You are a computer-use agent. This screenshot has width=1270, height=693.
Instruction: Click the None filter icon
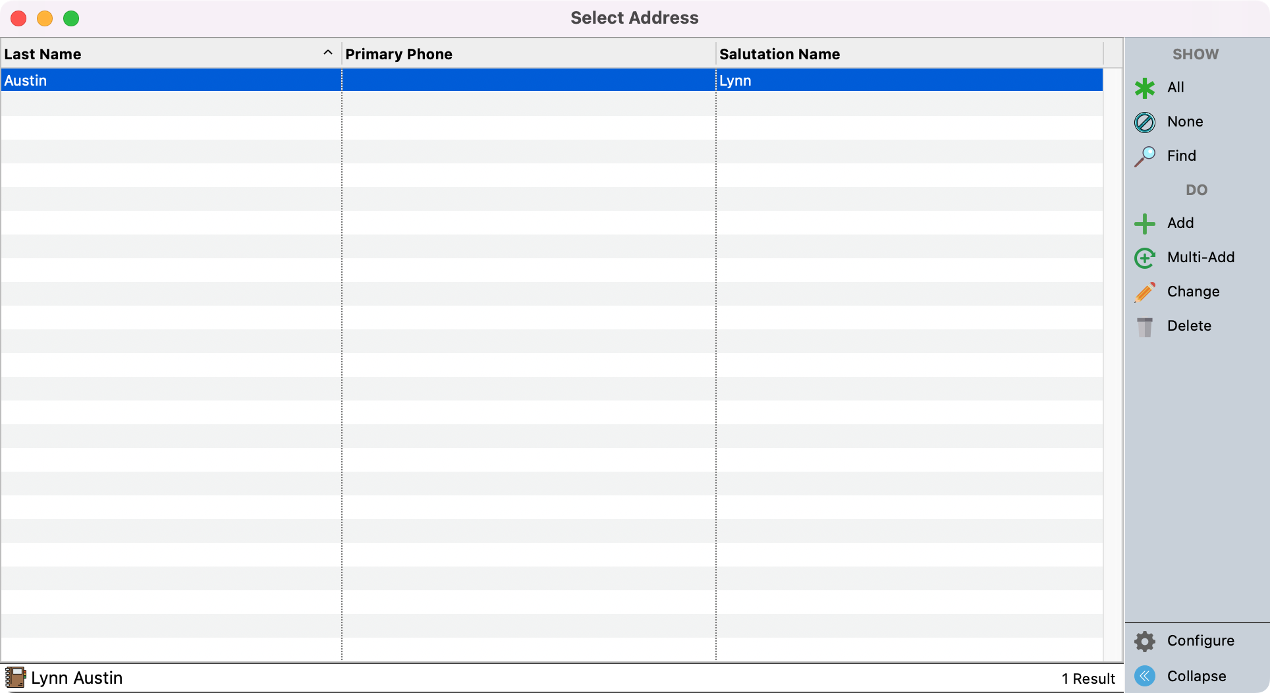(x=1145, y=122)
